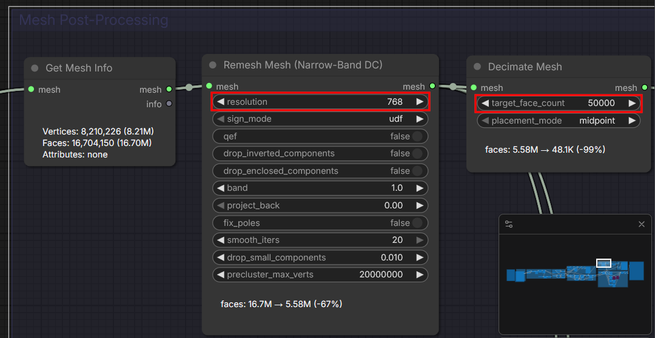This screenshot has width=655, height=338.
Task: Click mesh input port on Remesh Mesh node
Action: click(209, 86)
